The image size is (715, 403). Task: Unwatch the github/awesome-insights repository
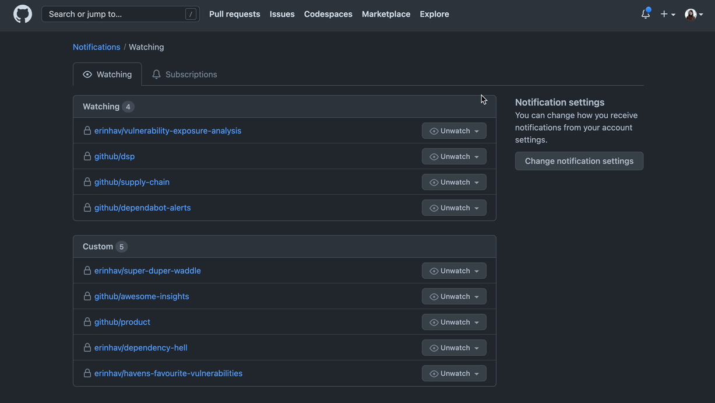tap(449, 296)
